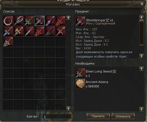Select the highlighted Stormbringer sword icon
147x122 pixels.
tap(40, 21)
